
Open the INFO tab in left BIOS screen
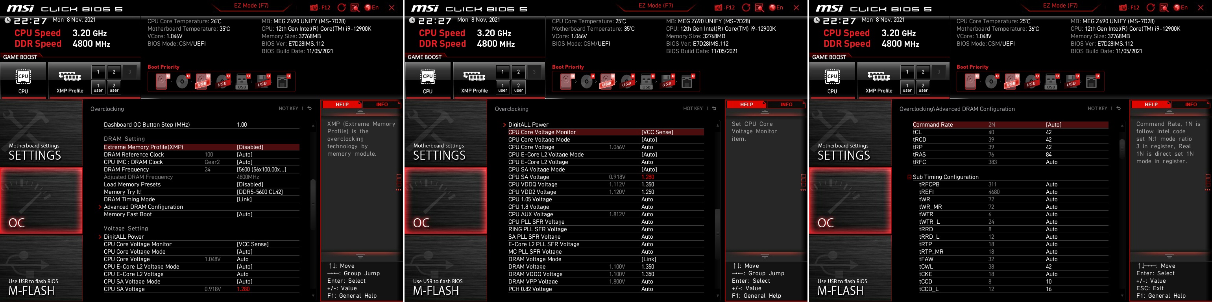tap(382, 105)
